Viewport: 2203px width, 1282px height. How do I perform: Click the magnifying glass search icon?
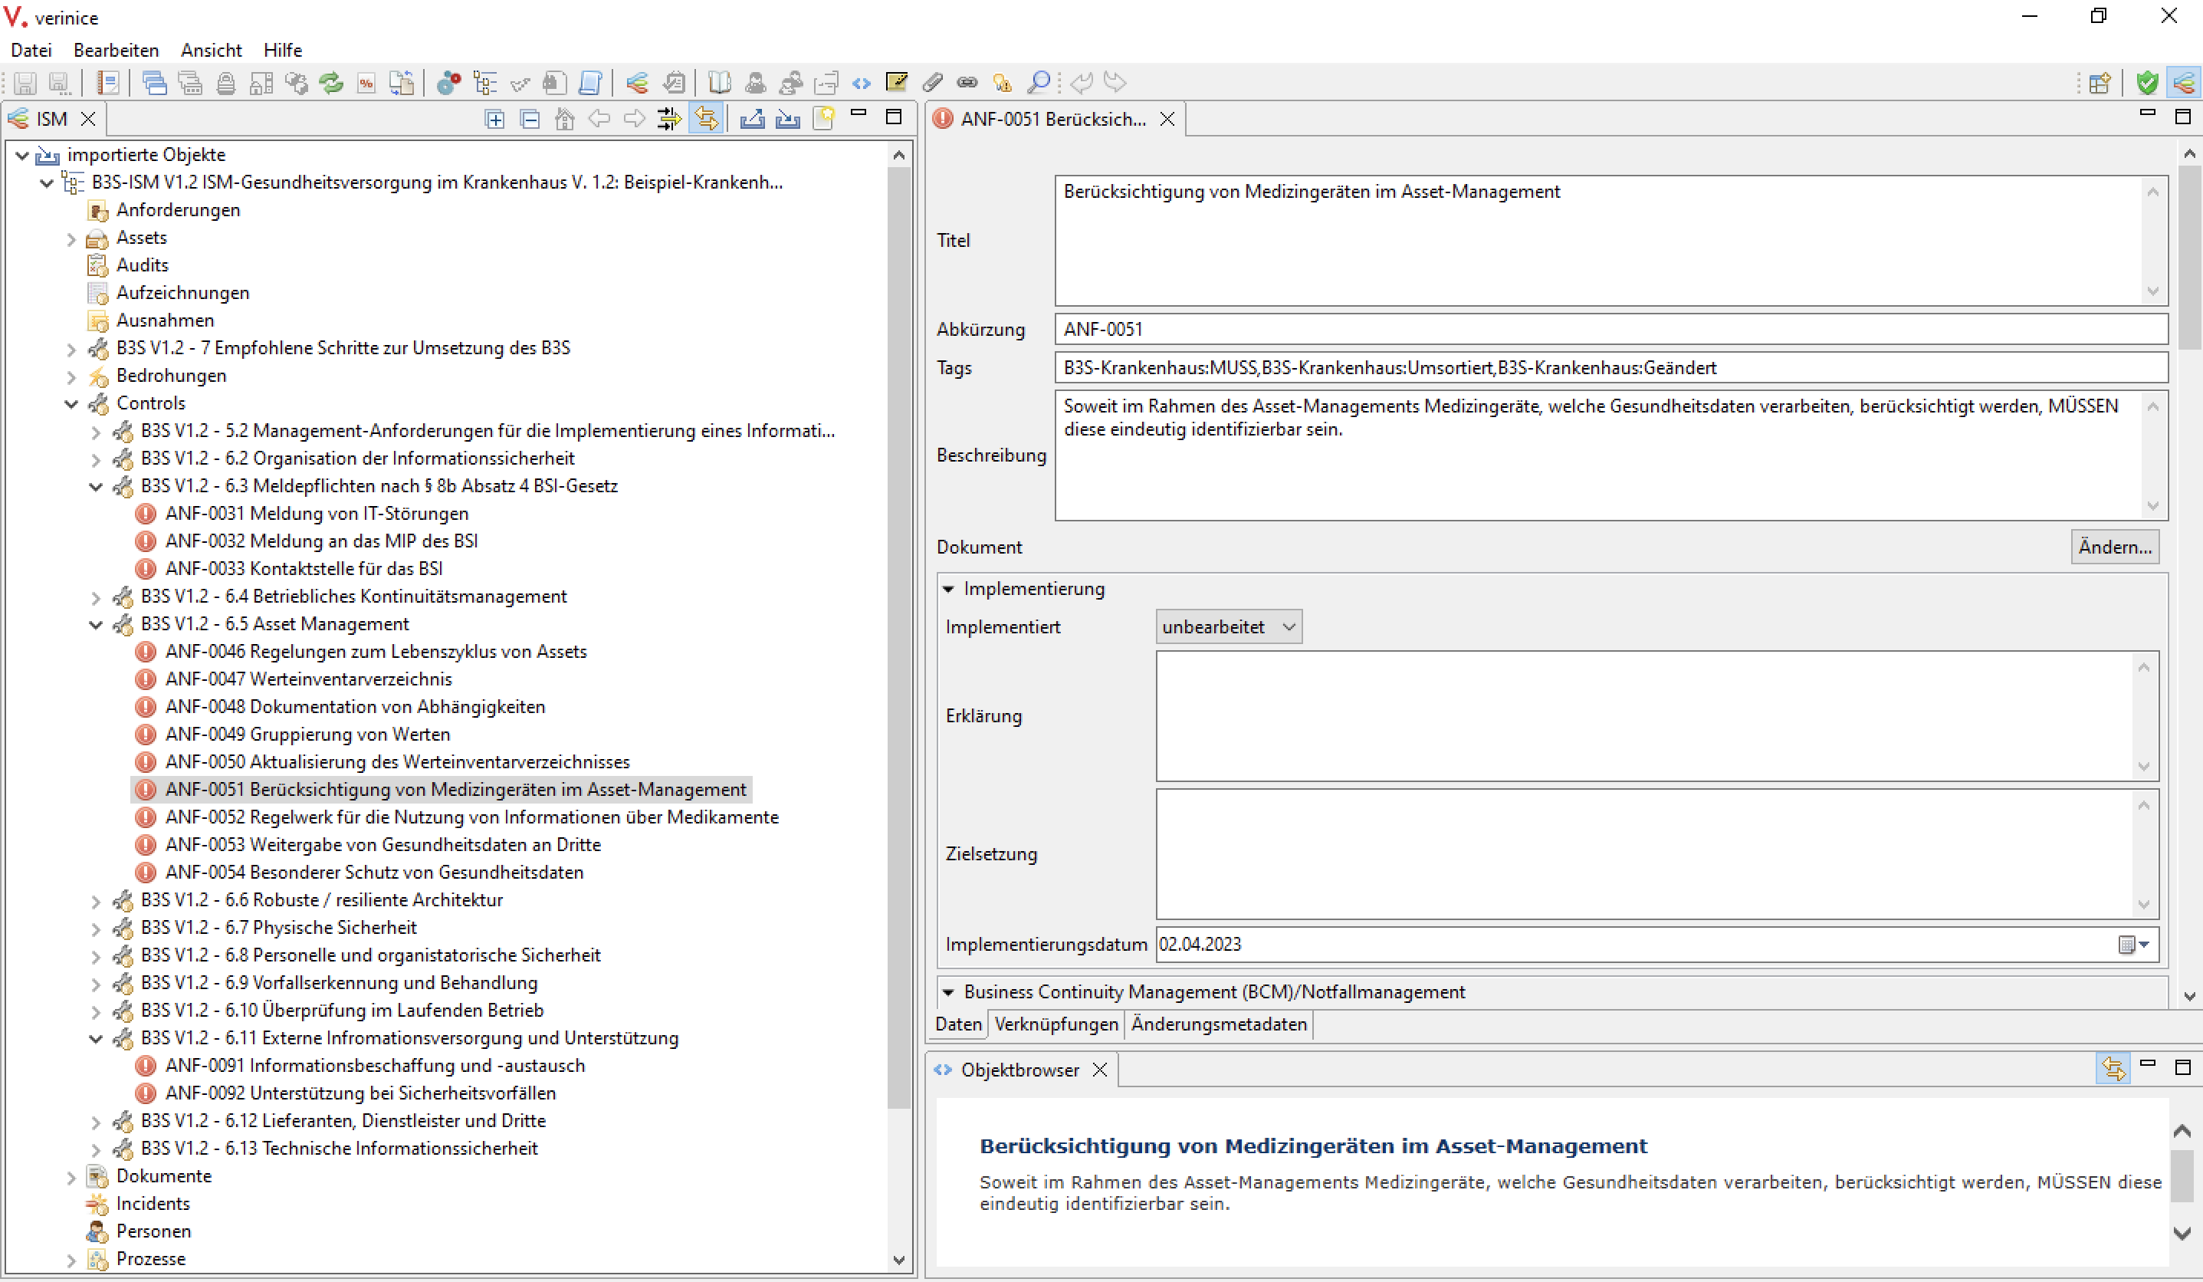[1038, 83]
